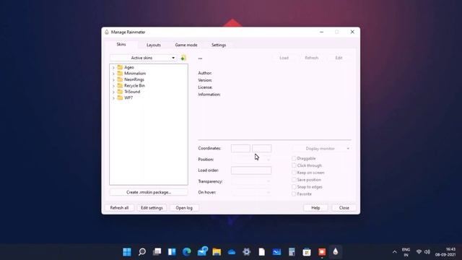
Task: Switch to the Settings tab
Action: pyautogui.click(x=219, y=45)
